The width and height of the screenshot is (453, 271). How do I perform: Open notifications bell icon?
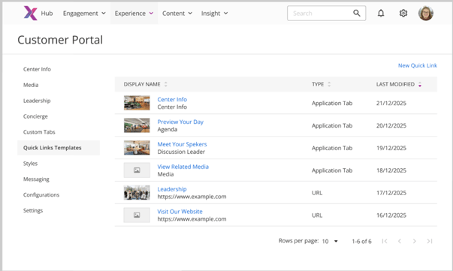click(381, 14)
